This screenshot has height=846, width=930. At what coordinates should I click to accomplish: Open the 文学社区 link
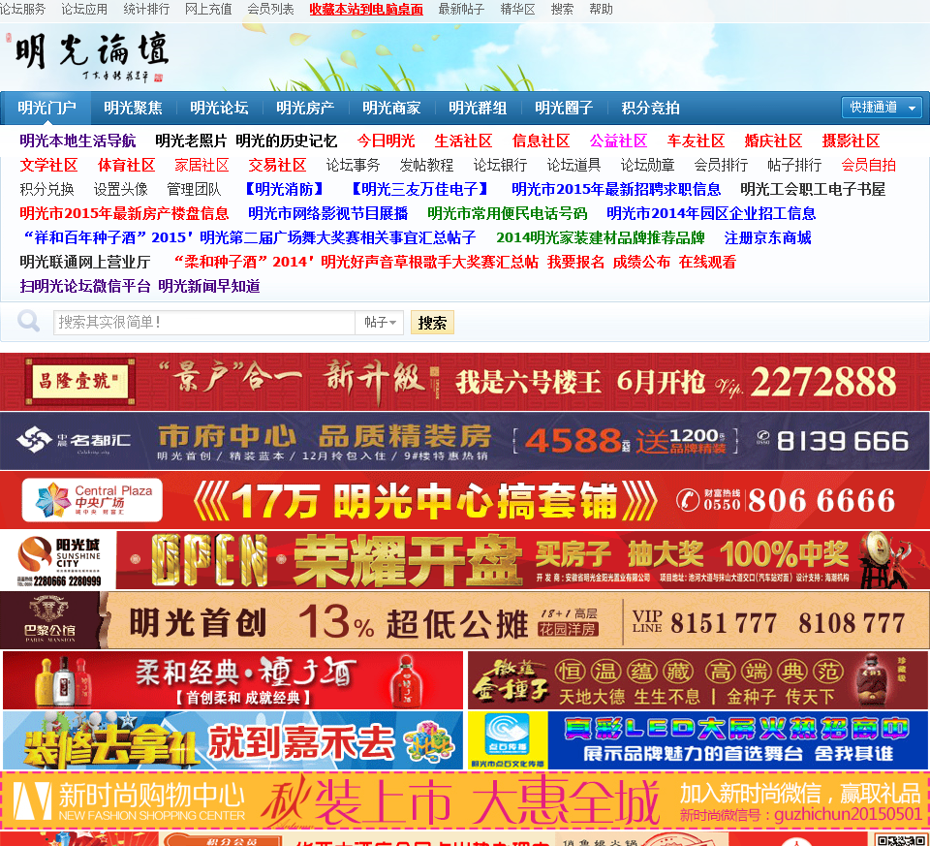pos(48,165)
